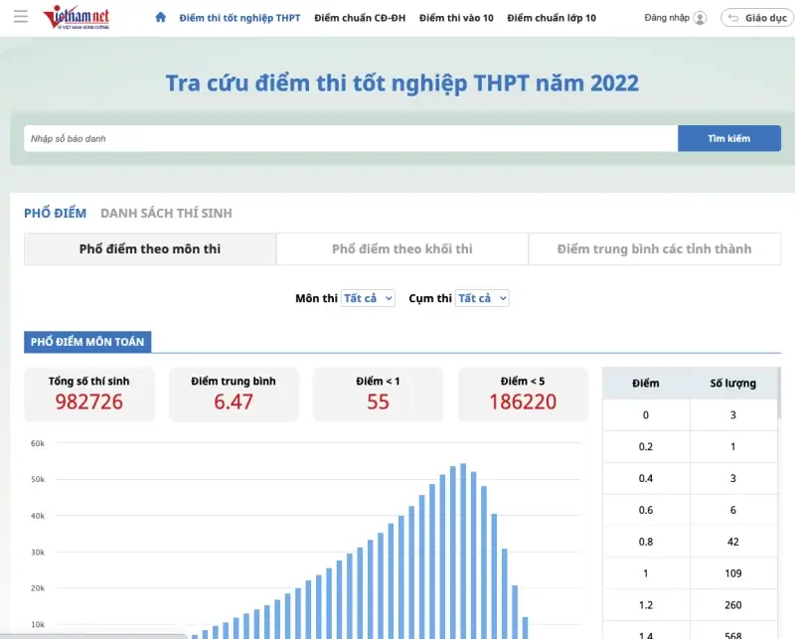The image size is (795, 639).
Task: Switch to PHỔ ĐIỂM tab
Action: (55, 213)
